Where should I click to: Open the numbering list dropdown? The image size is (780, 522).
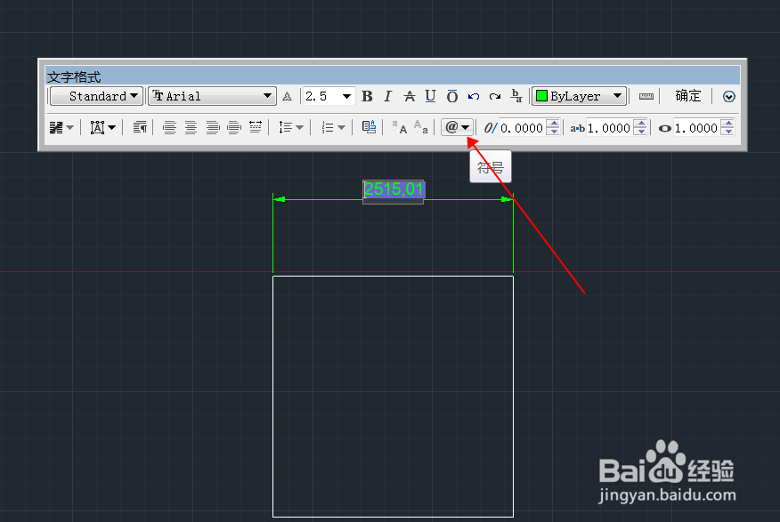(333, 128)
